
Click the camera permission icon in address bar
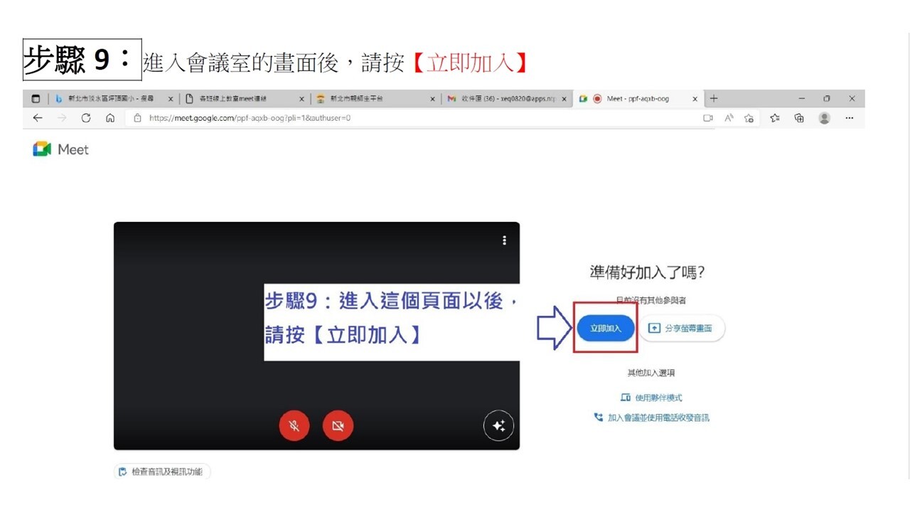(707, 118)
